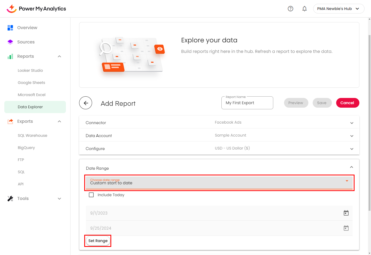Expand the Connector row
This screenshot has width=371, height=255.
pyautogui.click(x=352, y=123)
